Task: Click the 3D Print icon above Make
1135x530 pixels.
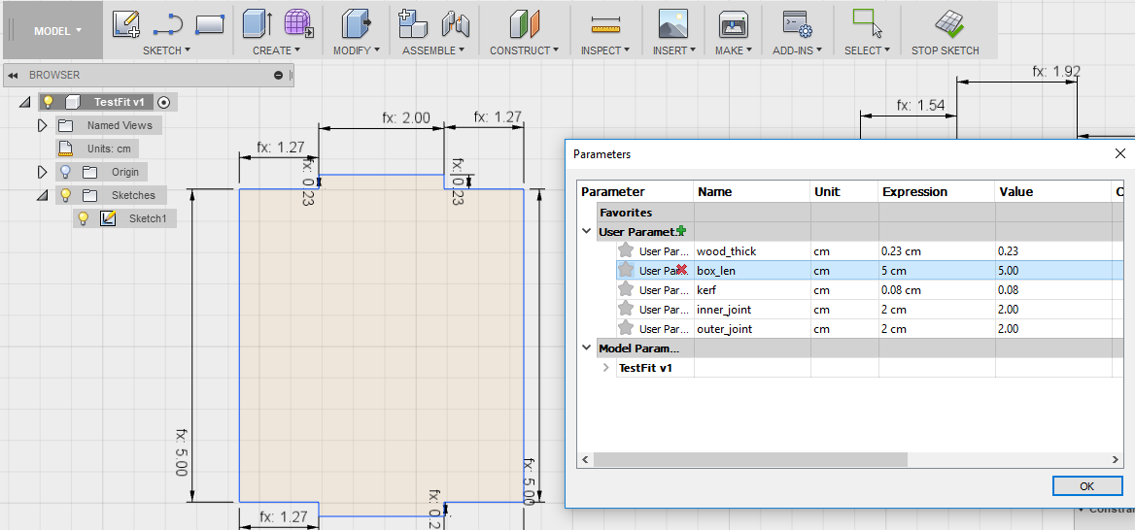Action: pyautogui.click(x=732, y=23)
